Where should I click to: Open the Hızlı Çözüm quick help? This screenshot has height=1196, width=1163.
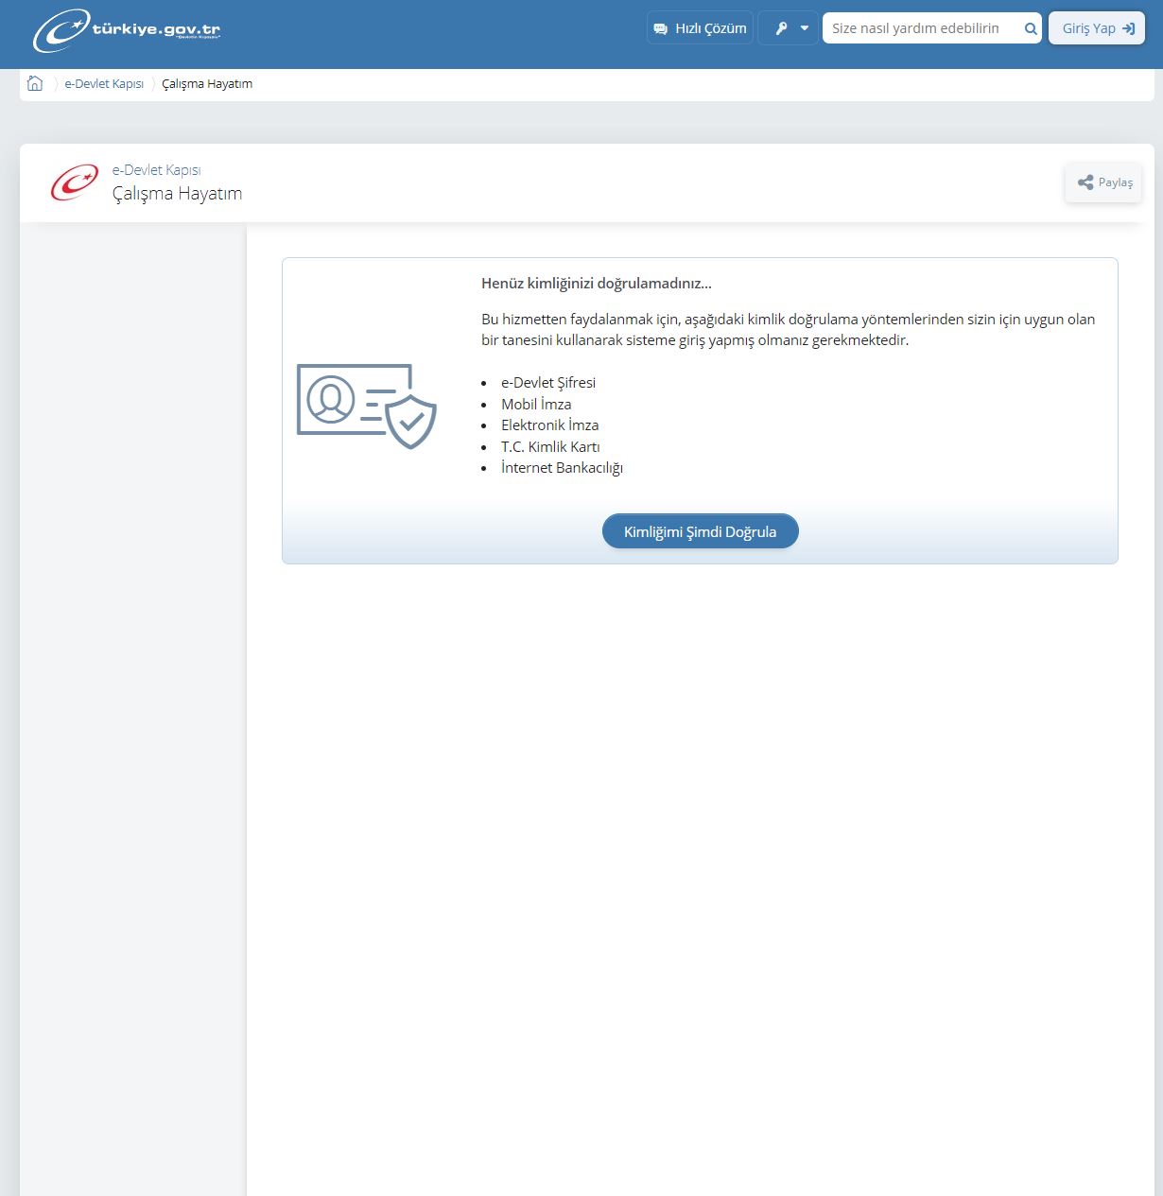tap(700, 28)
